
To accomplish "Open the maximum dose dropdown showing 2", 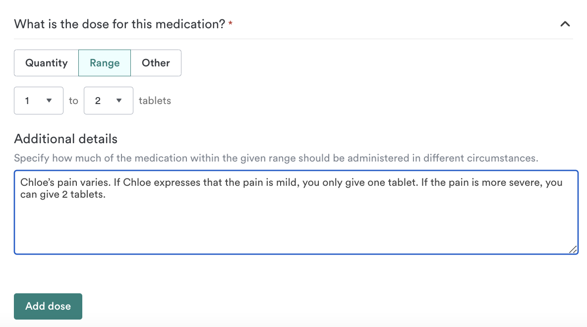I will point(108,101).
